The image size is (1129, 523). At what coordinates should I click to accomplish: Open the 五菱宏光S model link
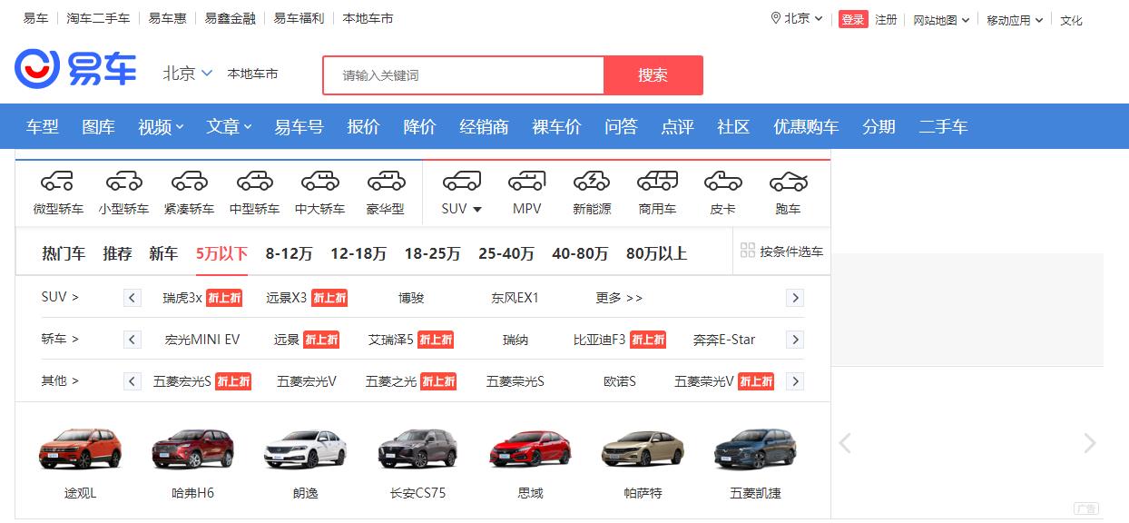pos(182,381)
